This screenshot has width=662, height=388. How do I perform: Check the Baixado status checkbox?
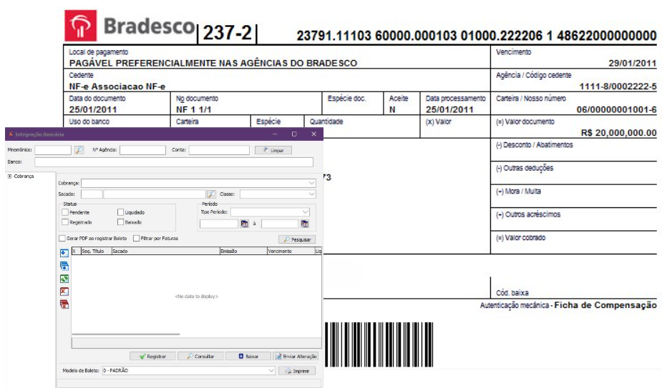pos(120,222)
